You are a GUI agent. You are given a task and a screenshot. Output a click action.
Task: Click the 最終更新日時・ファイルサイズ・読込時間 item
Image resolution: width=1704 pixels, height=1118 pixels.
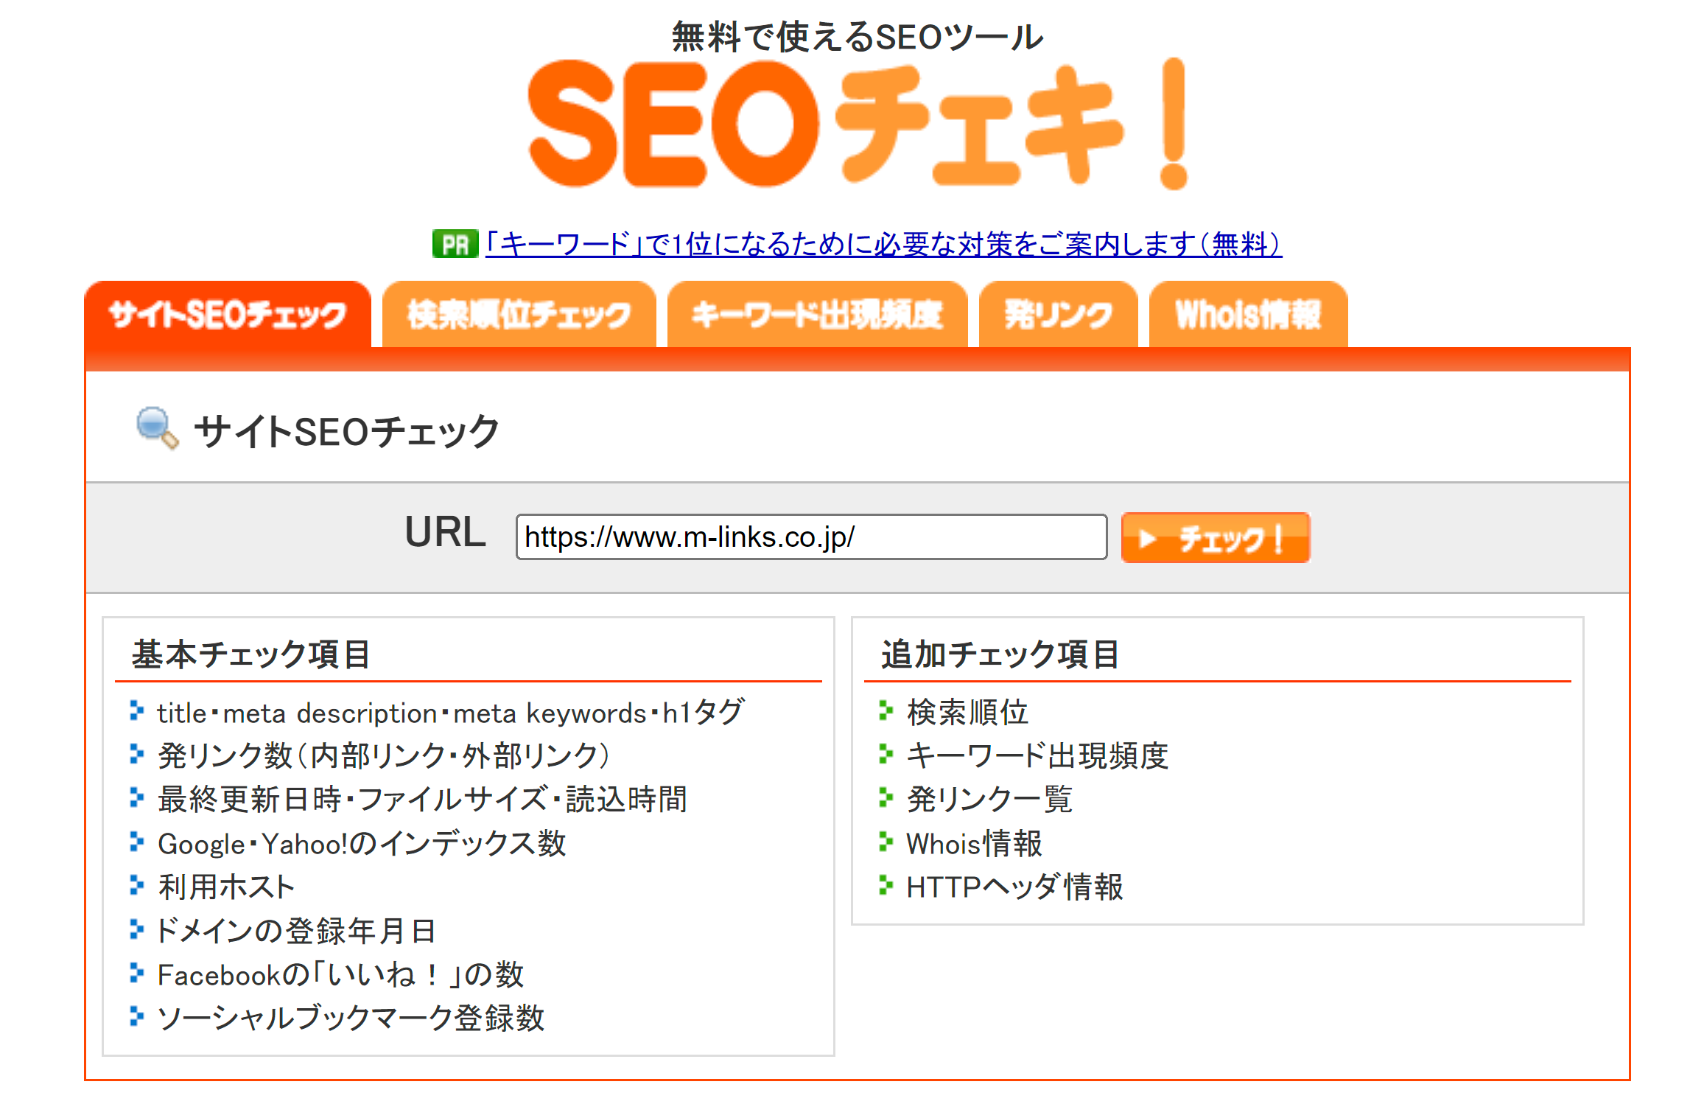[422, 800]
